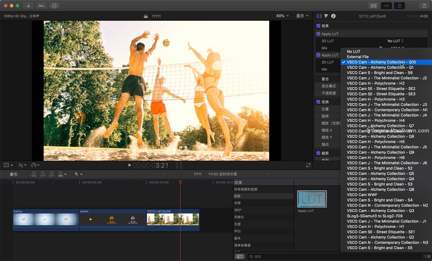This screenshot has height=261, width=432.
Task: Uncheck the first Apply LUT effect
Action: [318, 34]
